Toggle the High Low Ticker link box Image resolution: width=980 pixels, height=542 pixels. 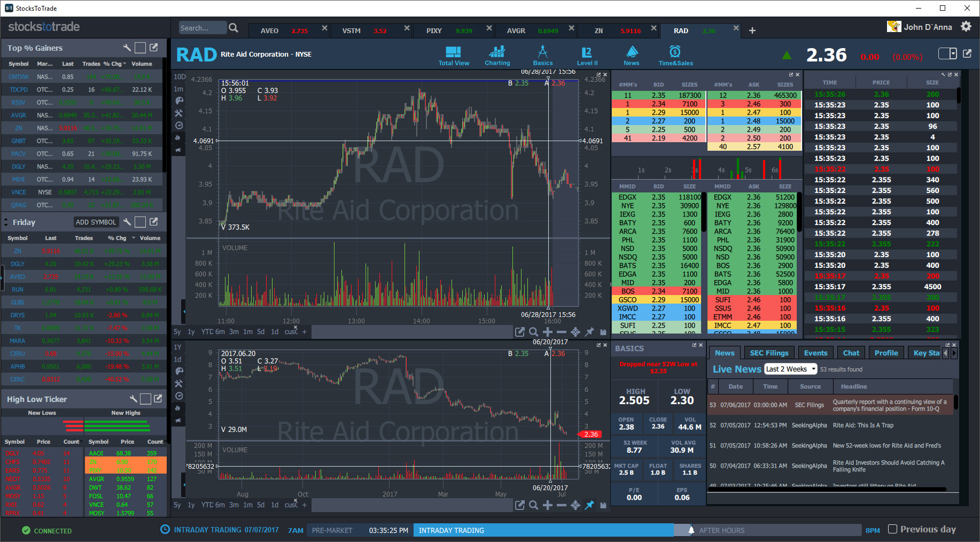pos(145,399)
